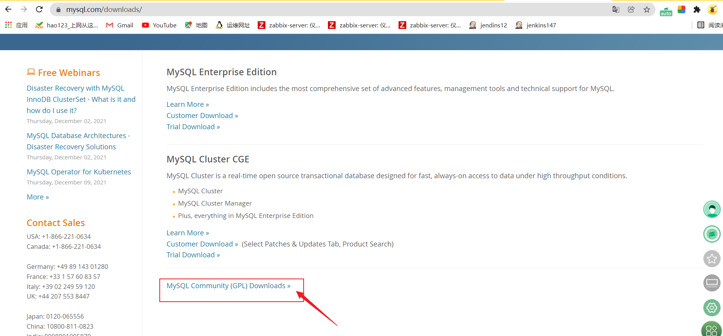
Task: Open the first zabbix-server bookmark
Action: [289, 25]
